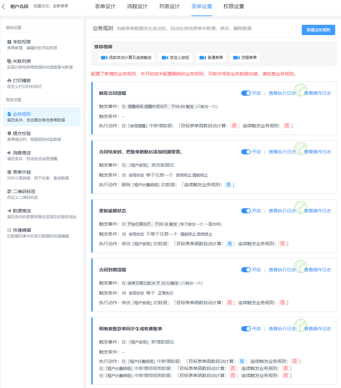
Task: Play the 函数自动计算及连续触发 video
Action: [126, 58]
